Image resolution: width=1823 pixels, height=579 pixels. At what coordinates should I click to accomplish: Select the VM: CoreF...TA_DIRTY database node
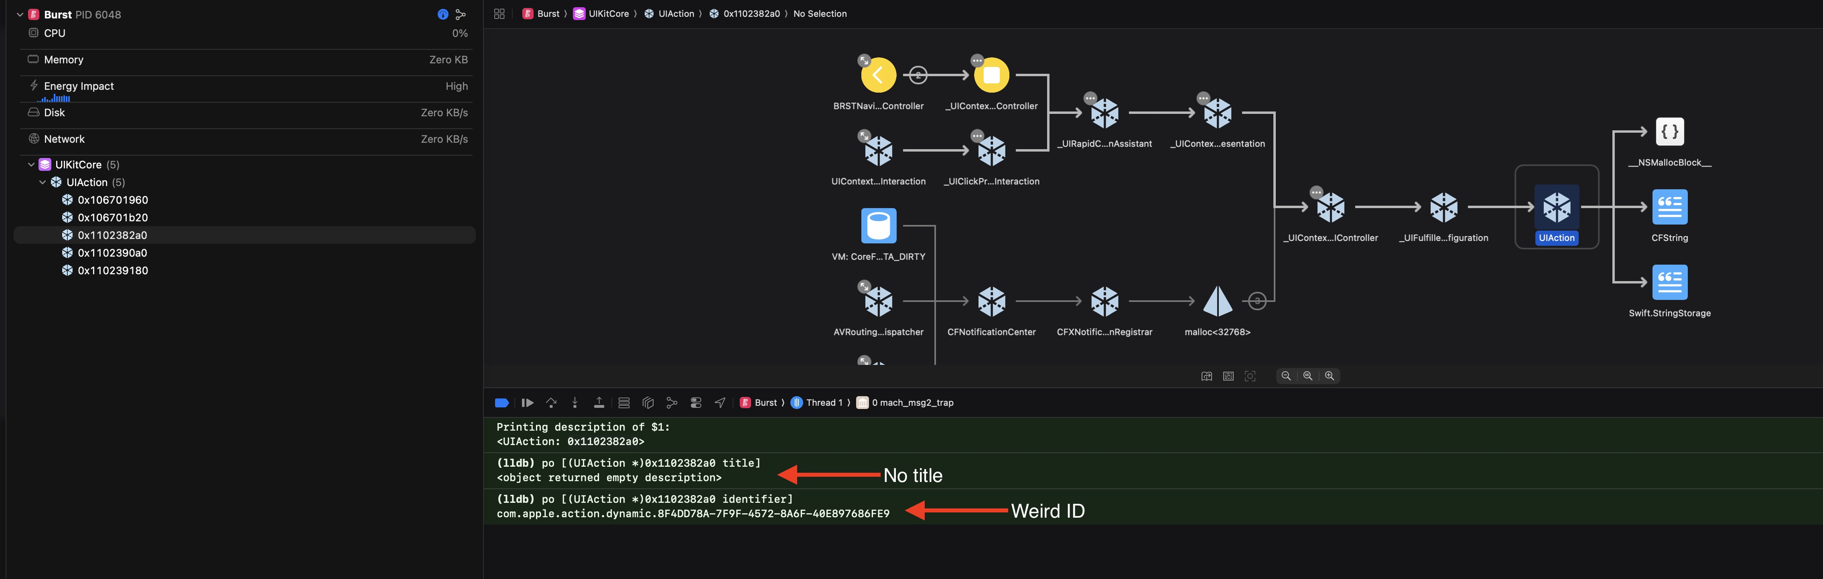[x=878, y=225]
